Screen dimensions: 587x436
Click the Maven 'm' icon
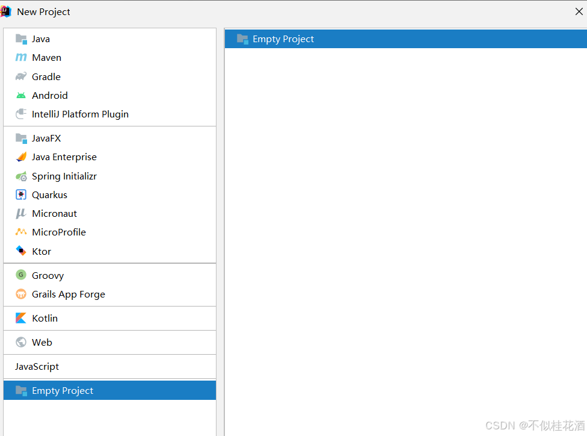pos(21,57)
